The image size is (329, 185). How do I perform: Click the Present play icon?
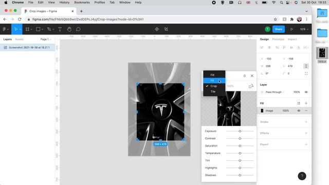(291, 29)
